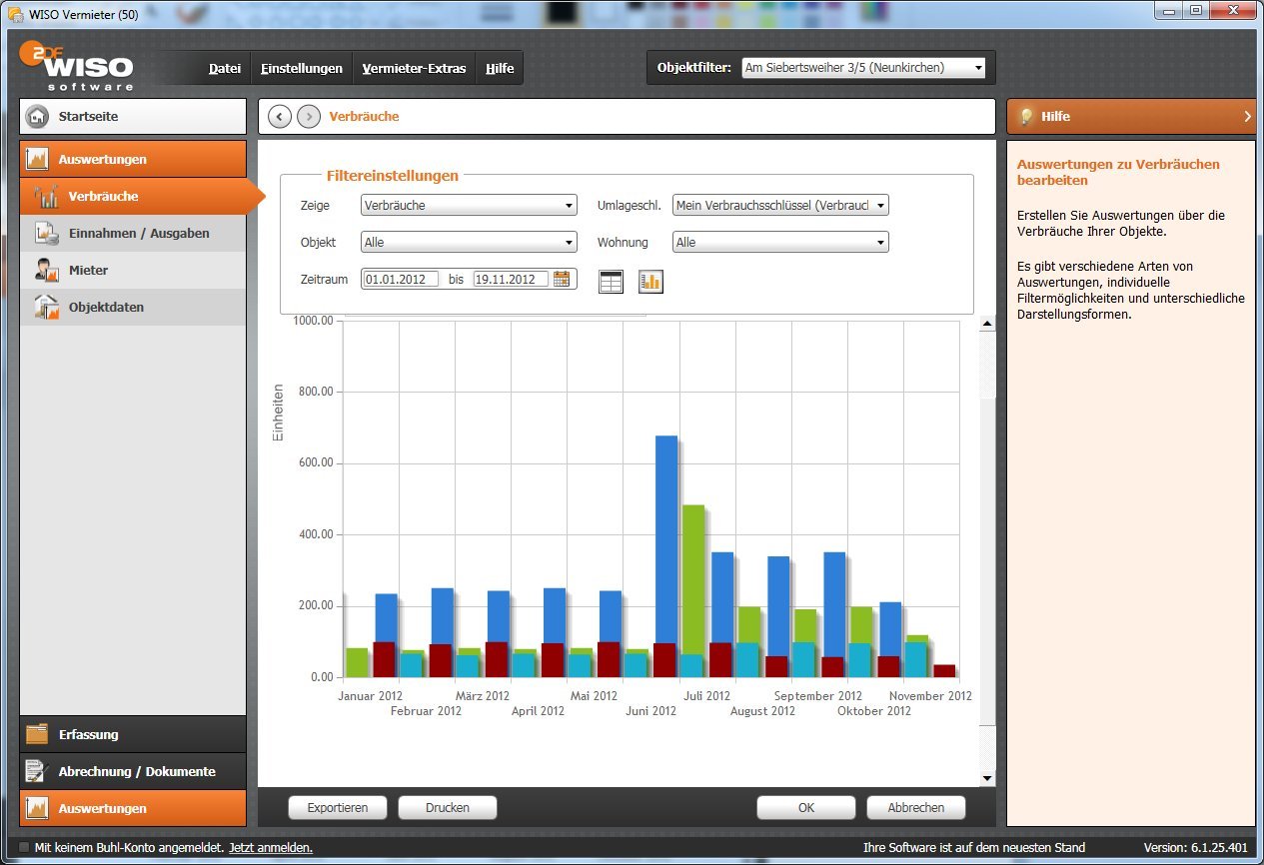Select the Mieter sidebar item
Viewport: 1264px width, 865px height.
(x=133, y=271)
